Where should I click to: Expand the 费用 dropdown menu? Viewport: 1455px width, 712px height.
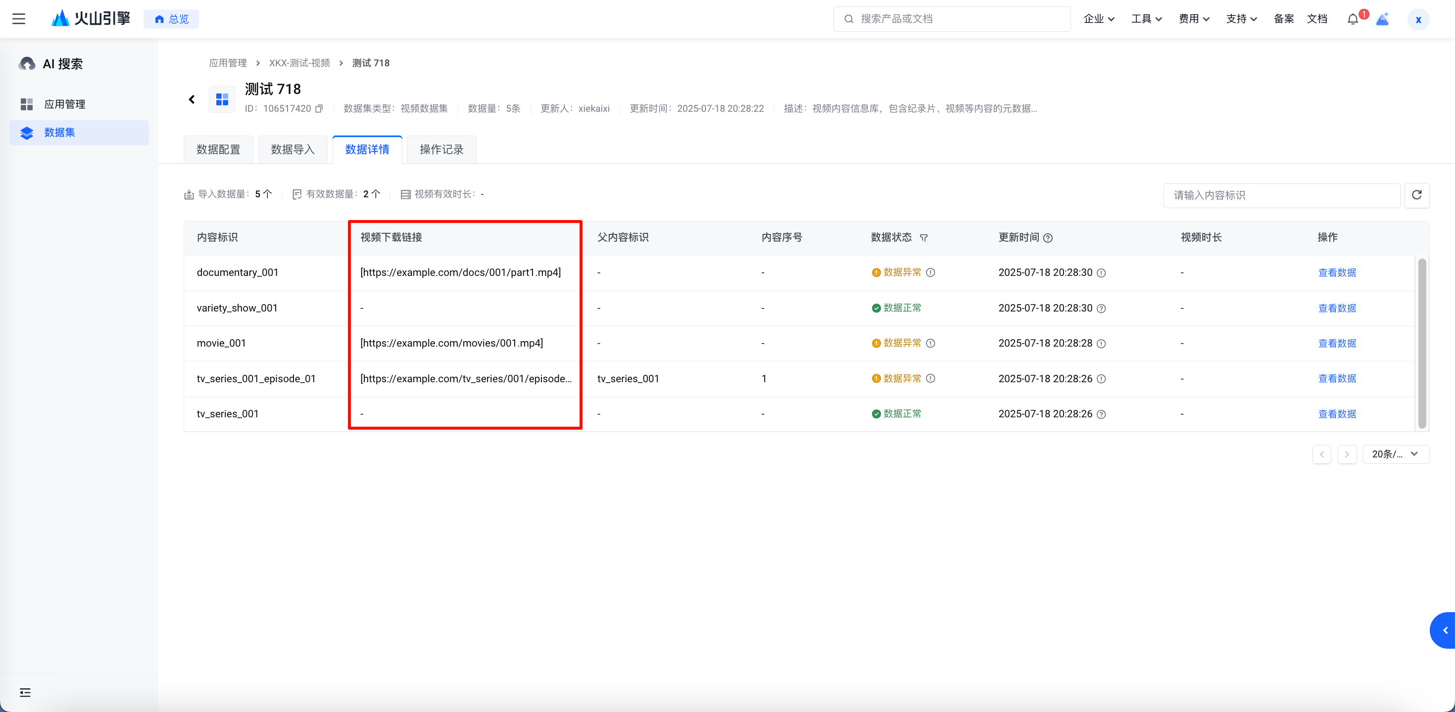pos(1194,19)
